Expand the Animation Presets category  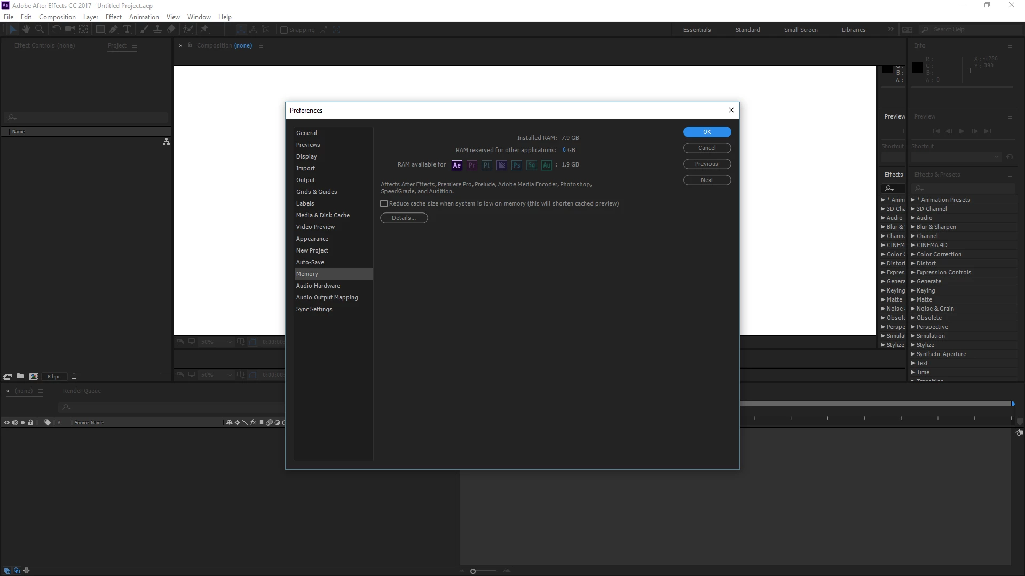(x=913, y=200)
